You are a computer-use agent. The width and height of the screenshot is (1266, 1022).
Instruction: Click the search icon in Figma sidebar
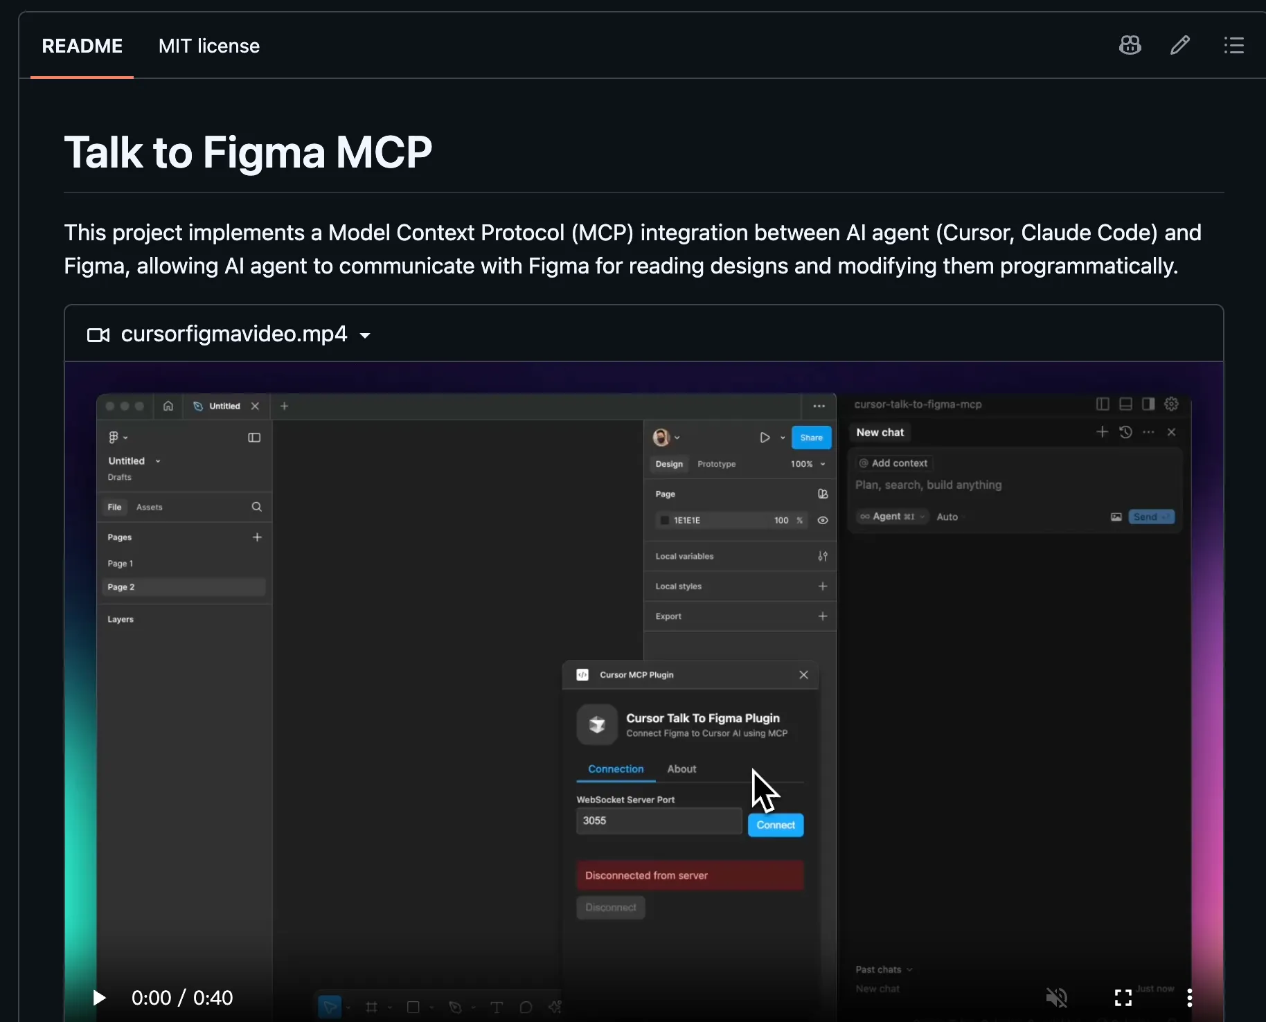pos(256,508)
